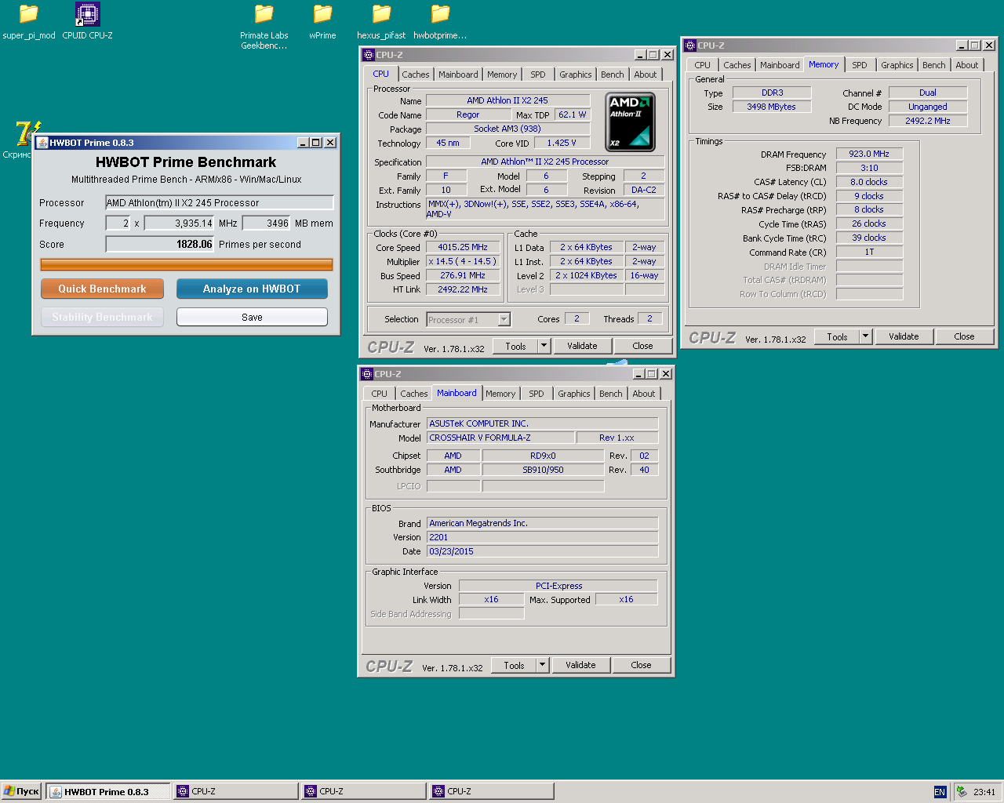
Task: Click Close button in CPU window
Action: click(642, 346)
